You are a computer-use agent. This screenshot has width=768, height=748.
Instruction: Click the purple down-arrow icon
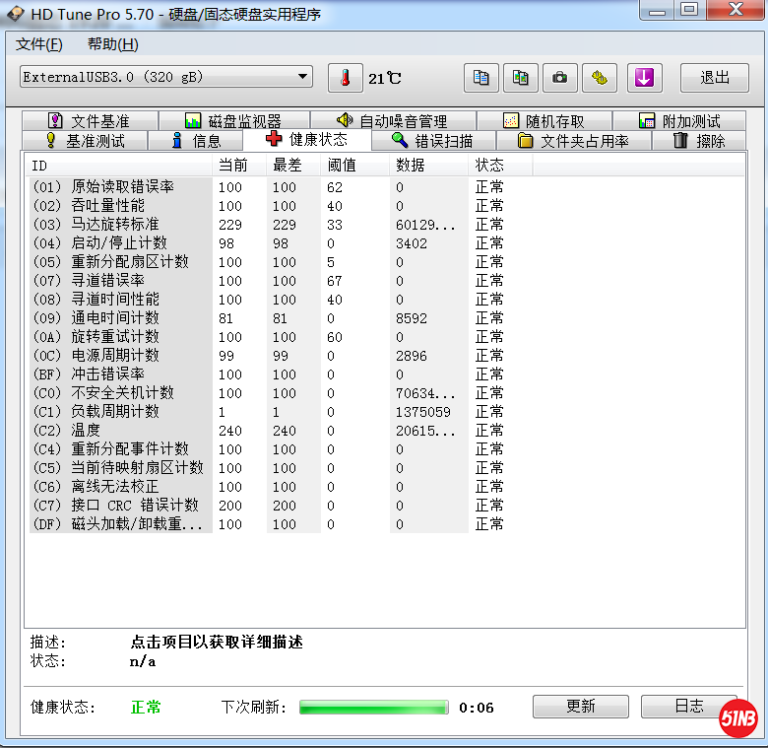pyautogui.click(x=645, y=78)
